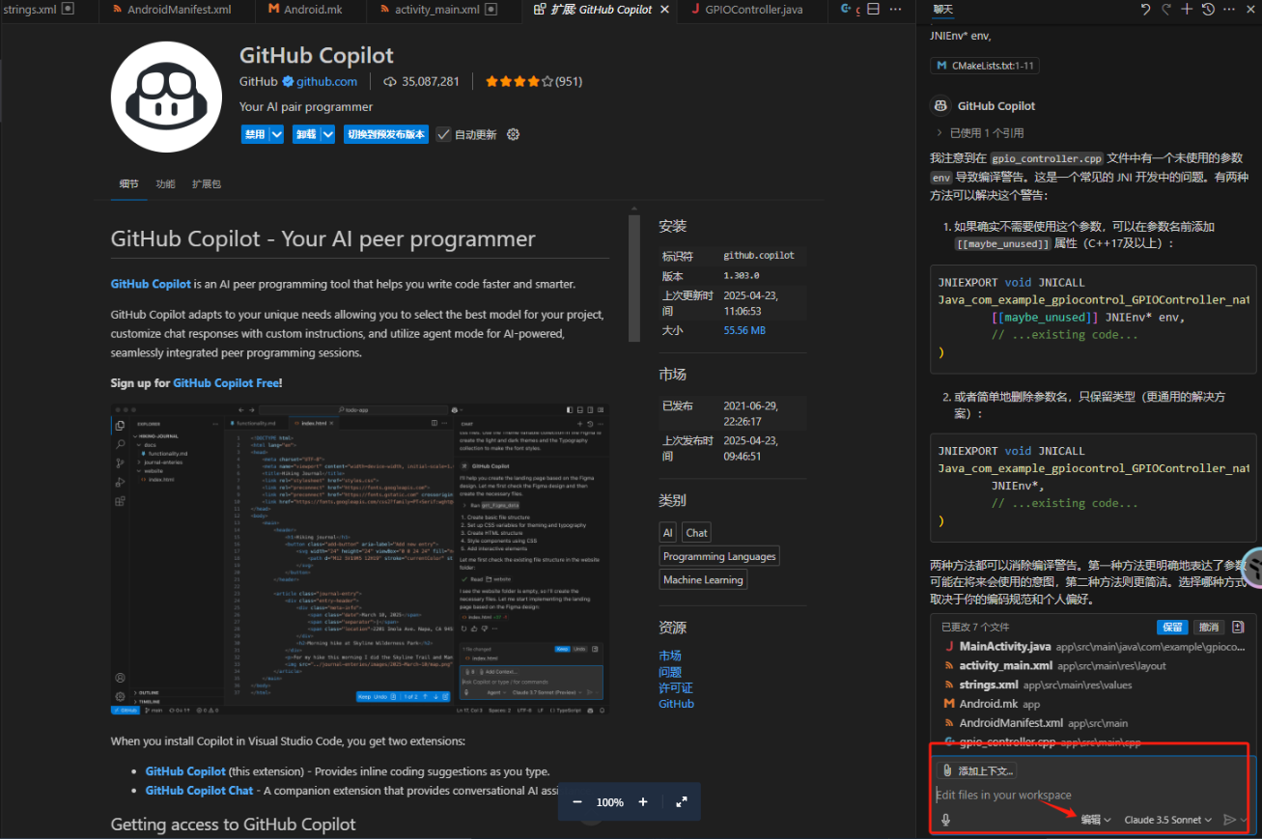Open chat panel more options ellipsis
Image resolution: width=1262 pixels, height=839 pixels.
pyautogui.click(x=1229, y=10)
